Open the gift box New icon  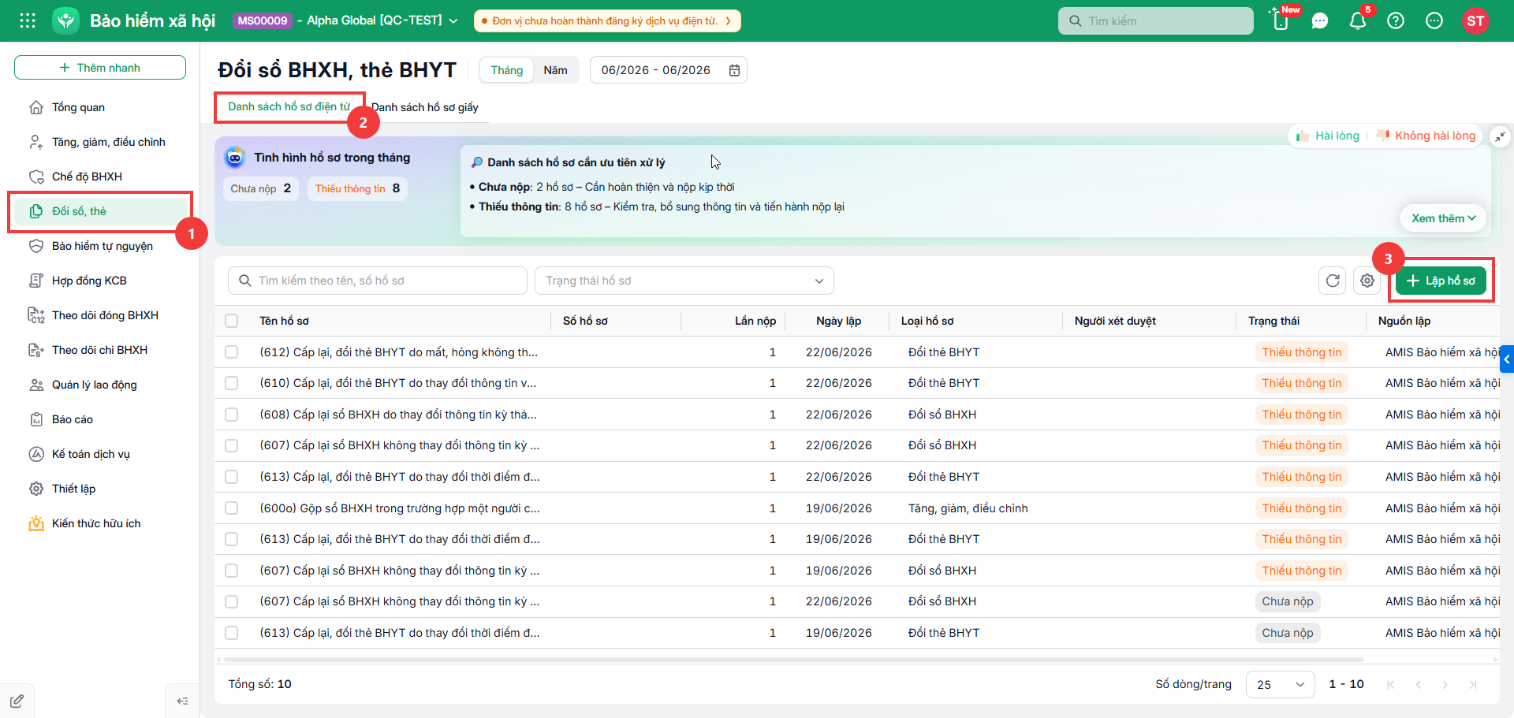click(1281, 20)
